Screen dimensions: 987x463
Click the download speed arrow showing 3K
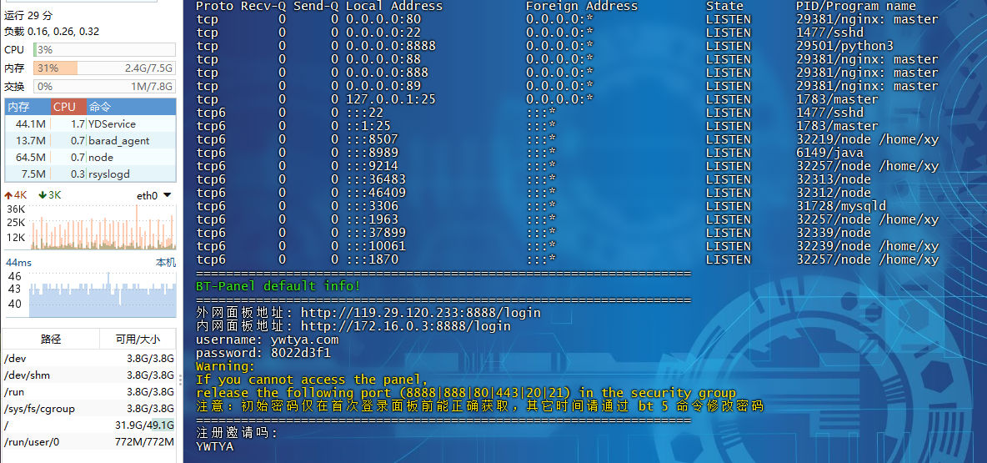tap(49, 195)
